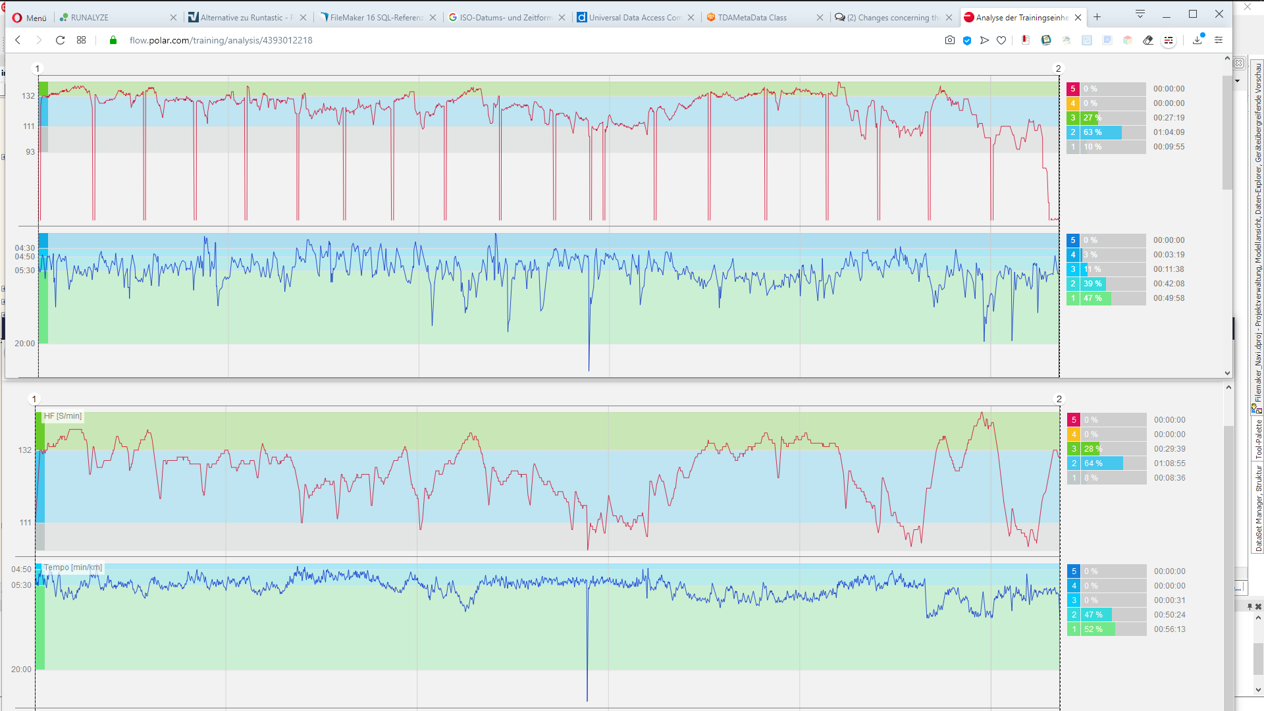Open the blue shield ad blocker icon

(967, 40)
